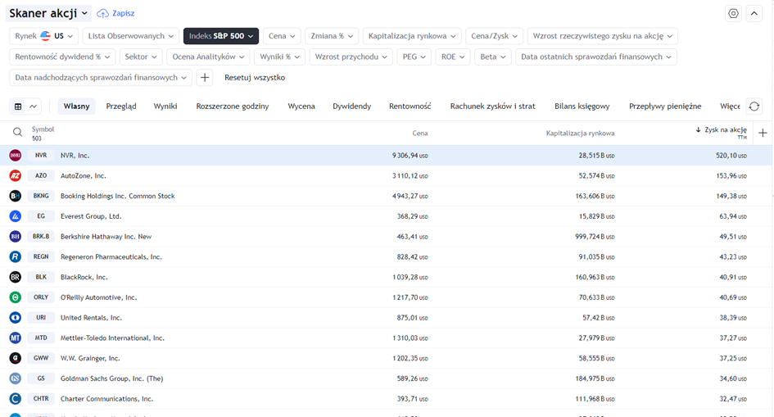774x417 pixels.
Task: Switch to the Dywidendy tab
Action: click(x=351, y=107)
